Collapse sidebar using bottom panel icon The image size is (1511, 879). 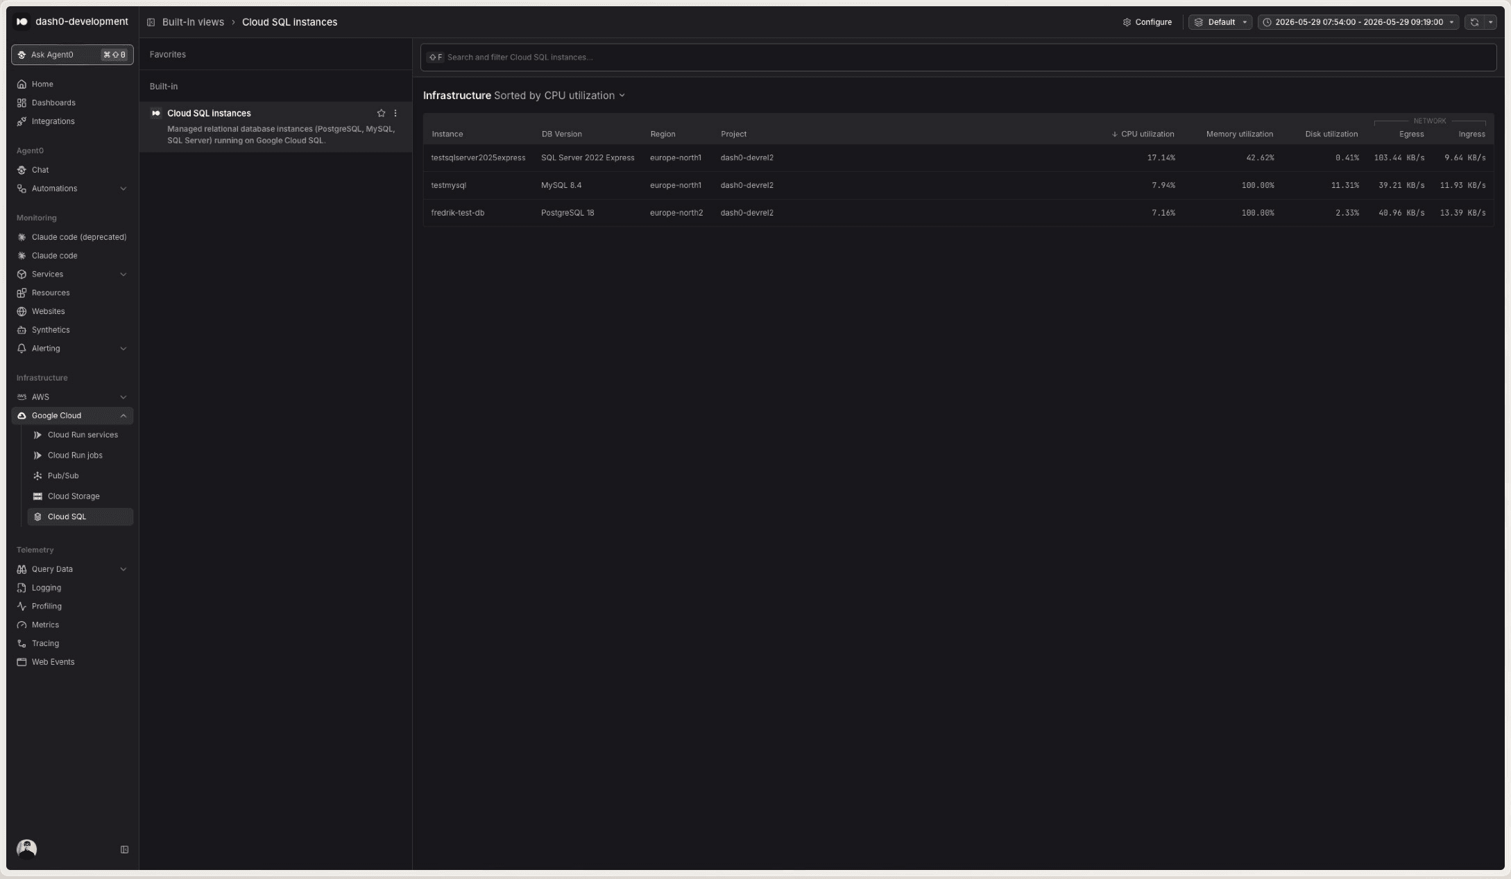[125, 849]
